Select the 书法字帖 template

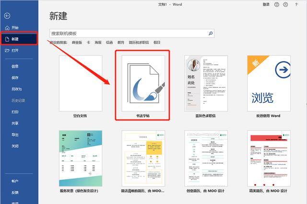(143, 84)
